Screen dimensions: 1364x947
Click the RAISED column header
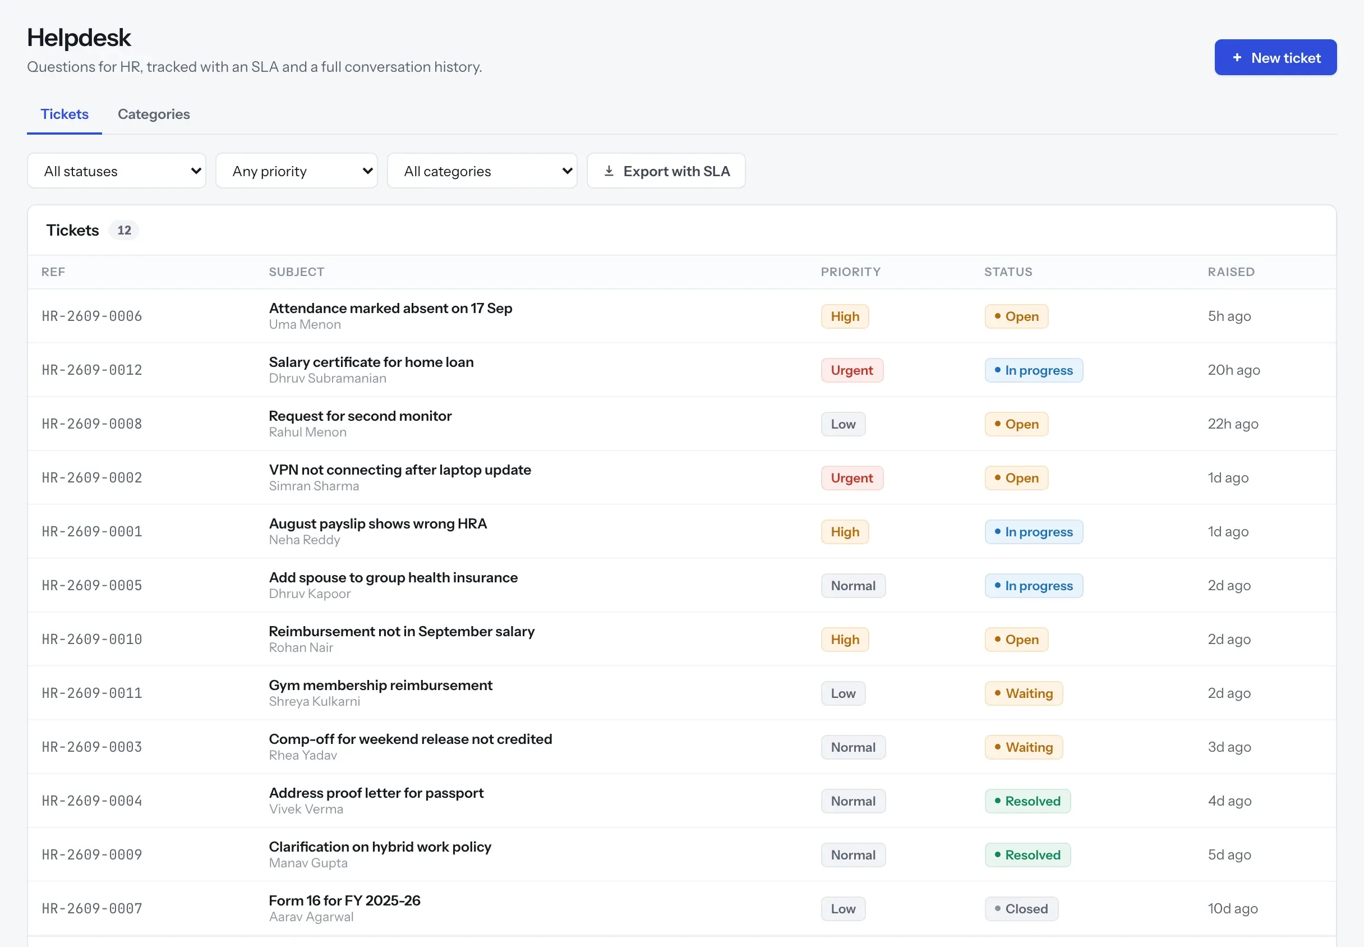pyautogui.click(x=1231, y=272)
